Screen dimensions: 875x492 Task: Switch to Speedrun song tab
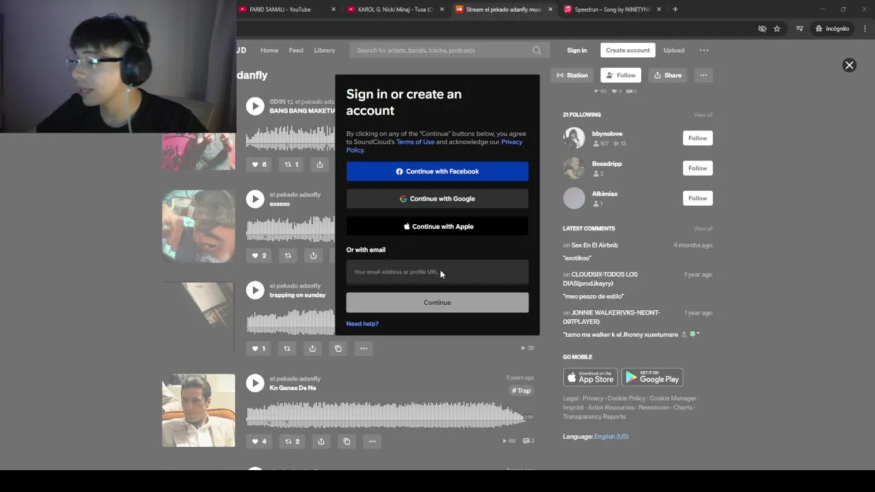612,10
